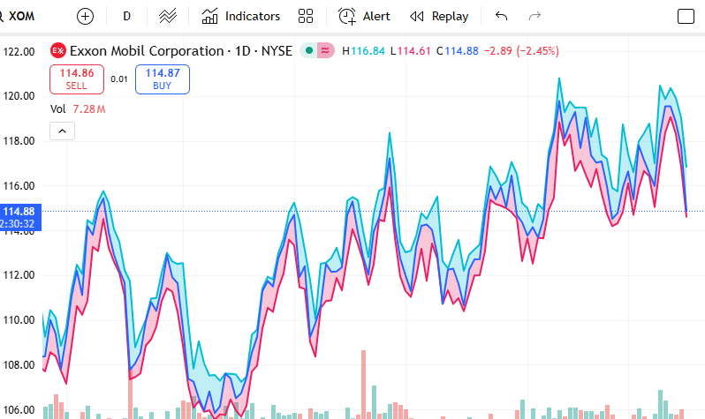Click green market status dot
This screenshot has width=705, height=419.
point(309,51)
